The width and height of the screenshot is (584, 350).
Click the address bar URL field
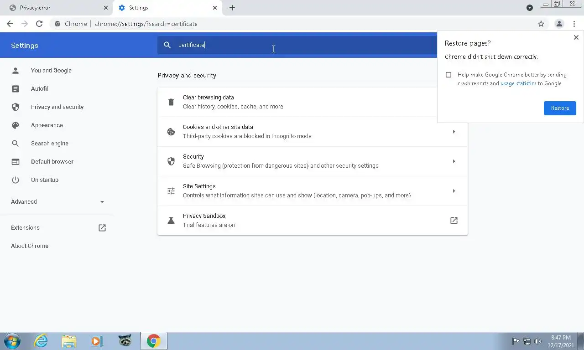(x=292, y=24)
